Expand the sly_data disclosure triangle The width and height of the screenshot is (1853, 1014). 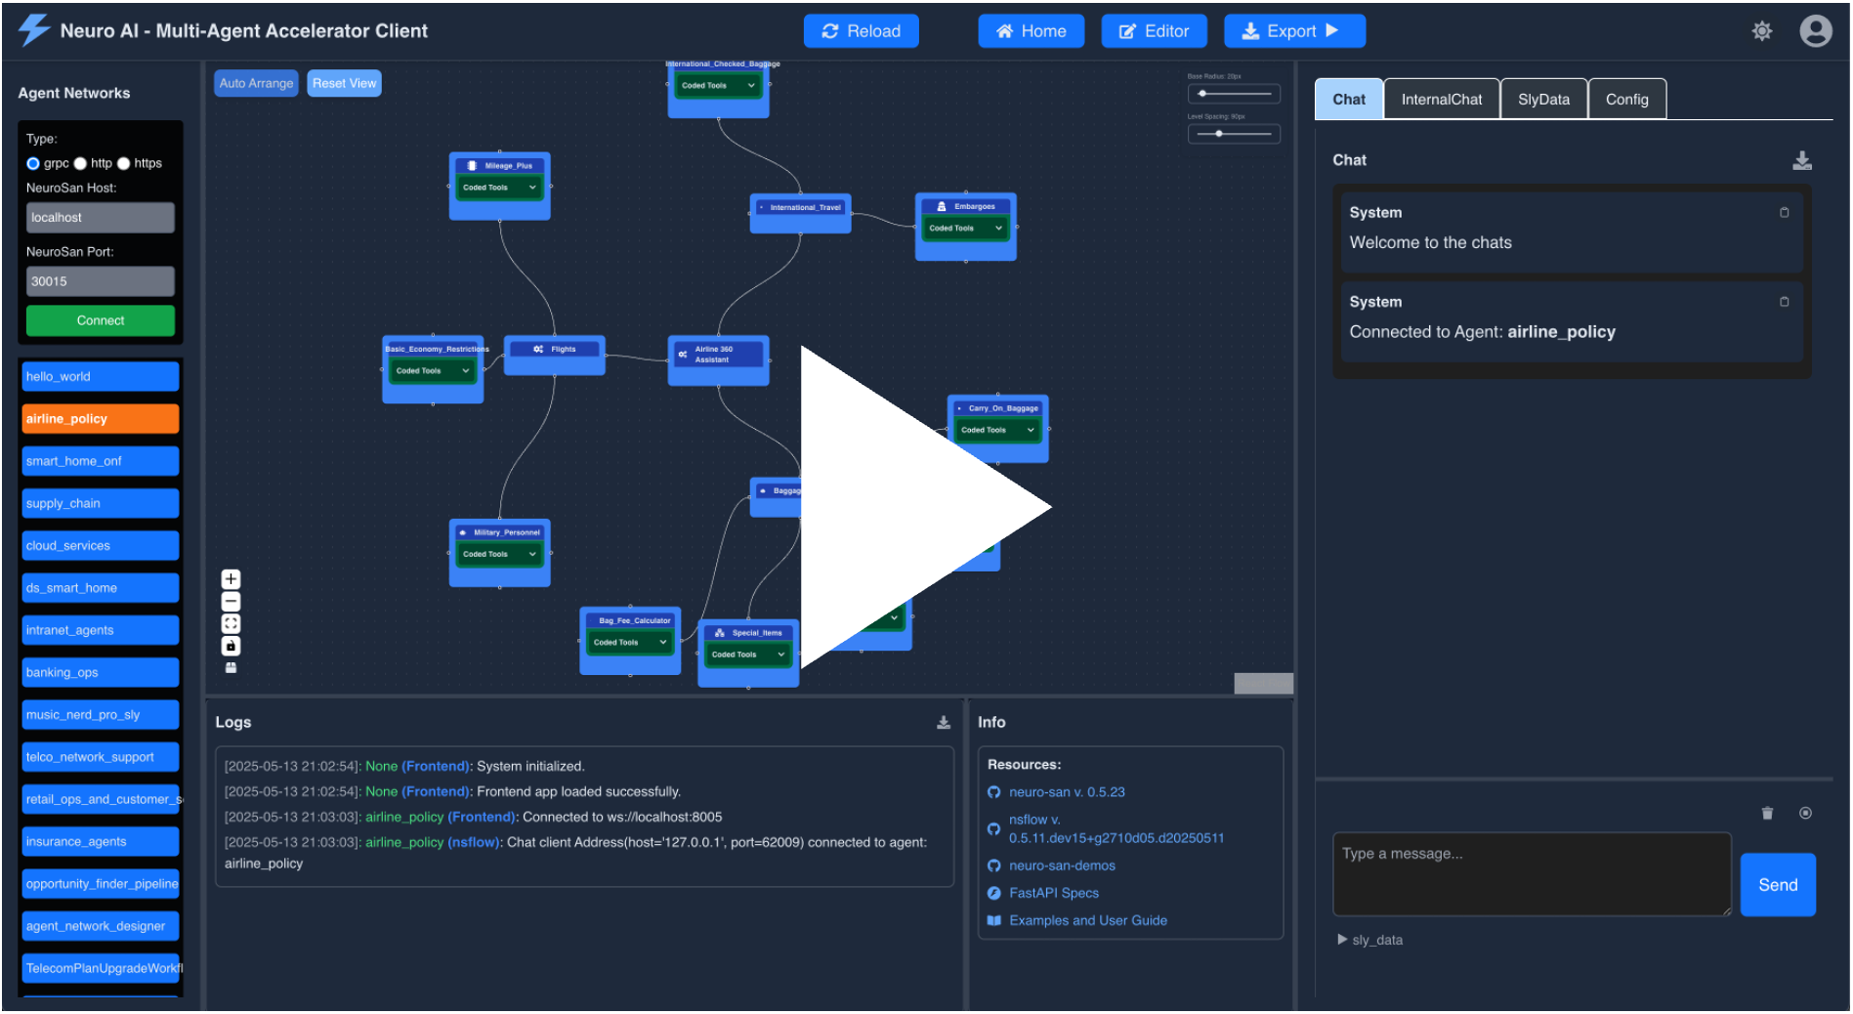1342,940
